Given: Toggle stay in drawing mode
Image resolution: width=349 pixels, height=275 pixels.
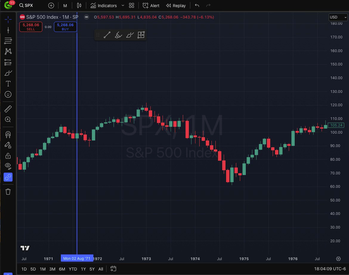Looking at the screenshot, I should (x=8, y=145).
